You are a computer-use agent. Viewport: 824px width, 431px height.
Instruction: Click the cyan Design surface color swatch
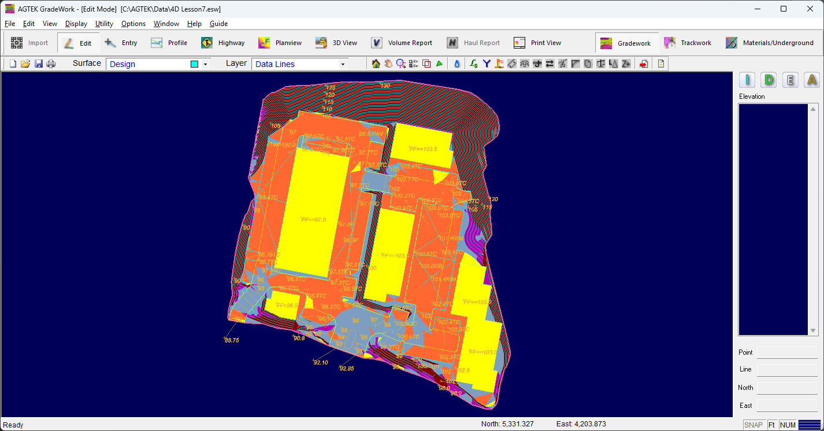pyautogui.click(x=195, y=64)
